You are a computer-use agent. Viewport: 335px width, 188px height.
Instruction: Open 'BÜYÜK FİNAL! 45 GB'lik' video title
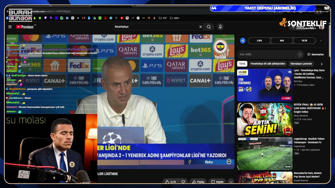(309, 108)
